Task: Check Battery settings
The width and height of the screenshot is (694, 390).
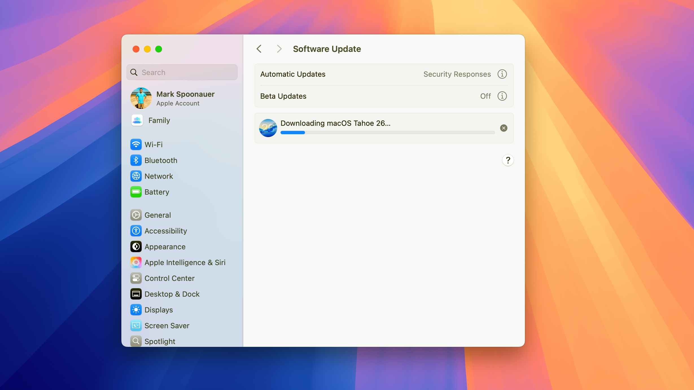Action: click(x=157, y=192)
